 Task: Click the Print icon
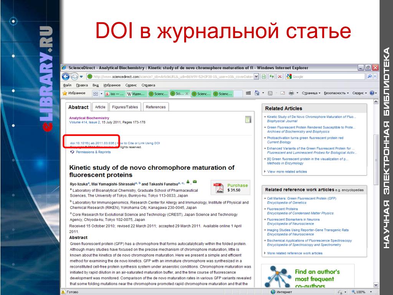tap(291, 93)
